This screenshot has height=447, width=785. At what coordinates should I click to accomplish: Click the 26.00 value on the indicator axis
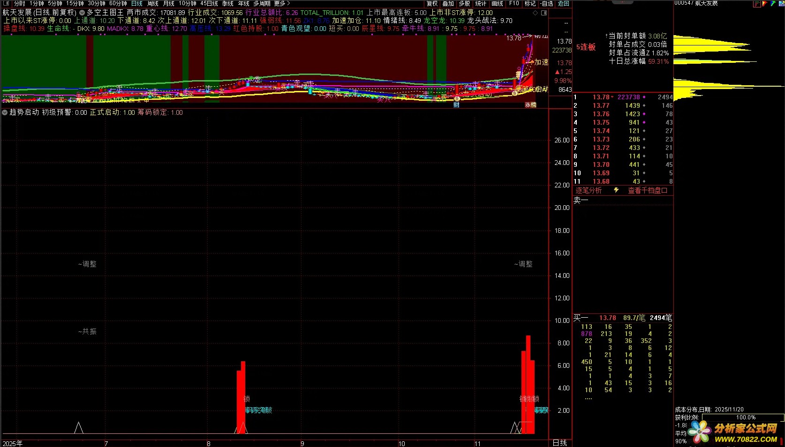pos(562,140)
